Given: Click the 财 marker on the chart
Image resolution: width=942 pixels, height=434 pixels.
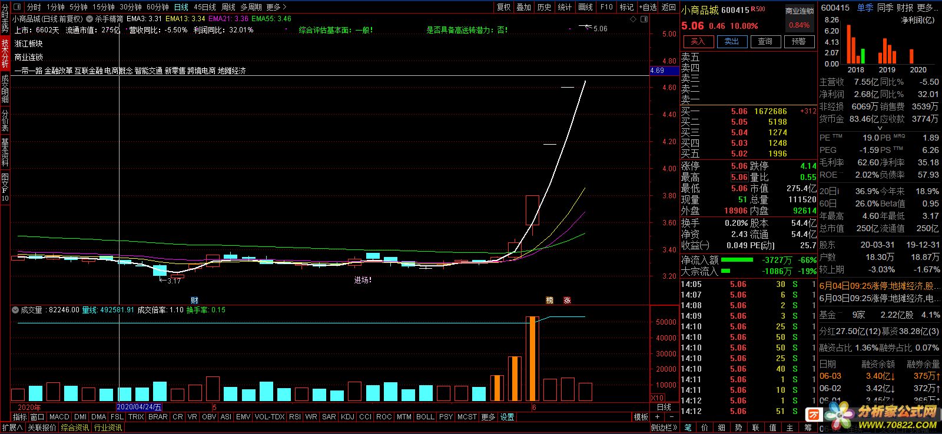Looking at the screenshot, I should [x=194, y=300].
